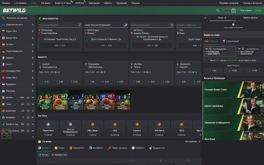The width and height of the screenshot is (264, 165).
Task: Open Шампионска лига chevron arrow
Action: coord(33,24)
